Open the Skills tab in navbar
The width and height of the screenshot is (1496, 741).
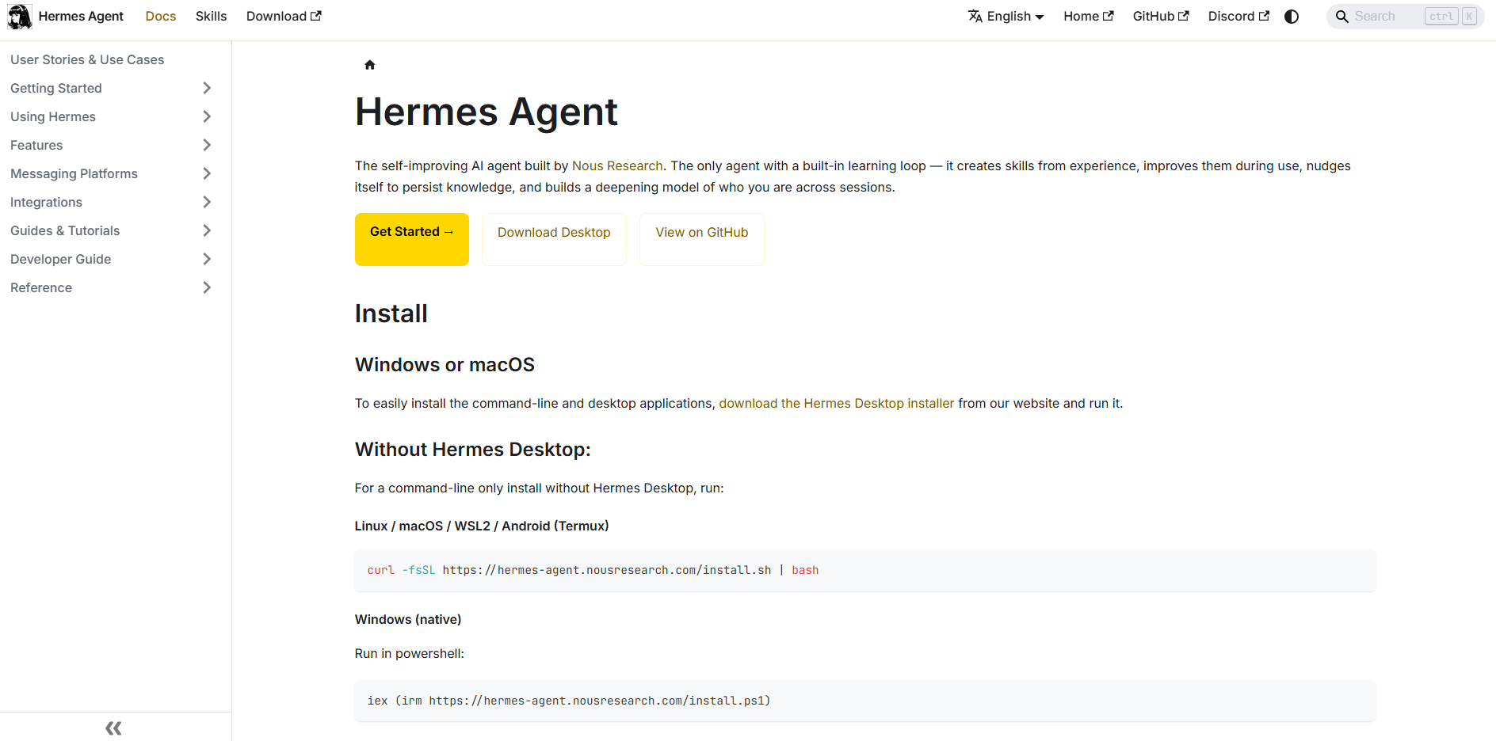pyautogui.click(x=211, y=16)
